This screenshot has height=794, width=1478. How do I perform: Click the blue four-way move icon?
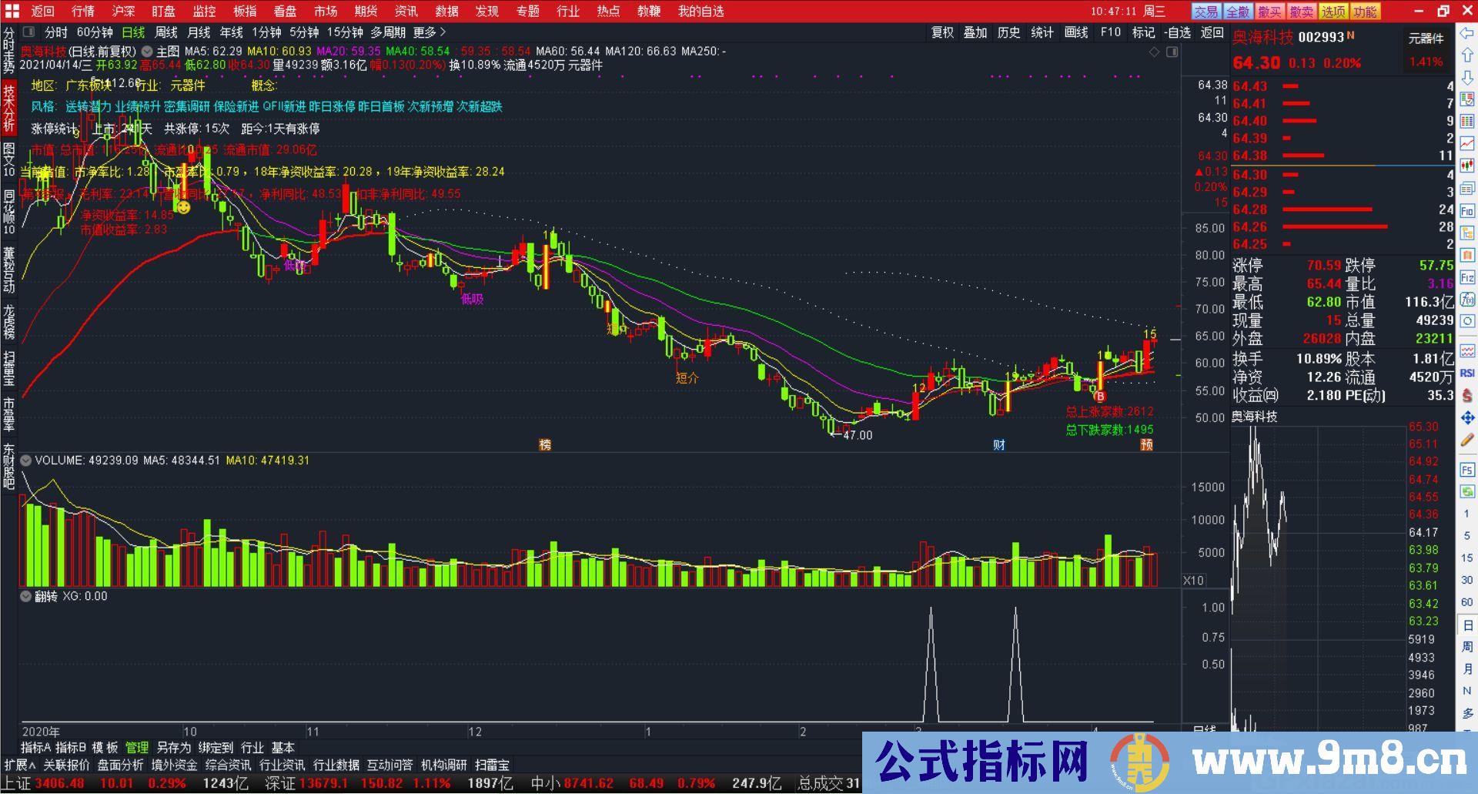click(x=1466, y=417)
